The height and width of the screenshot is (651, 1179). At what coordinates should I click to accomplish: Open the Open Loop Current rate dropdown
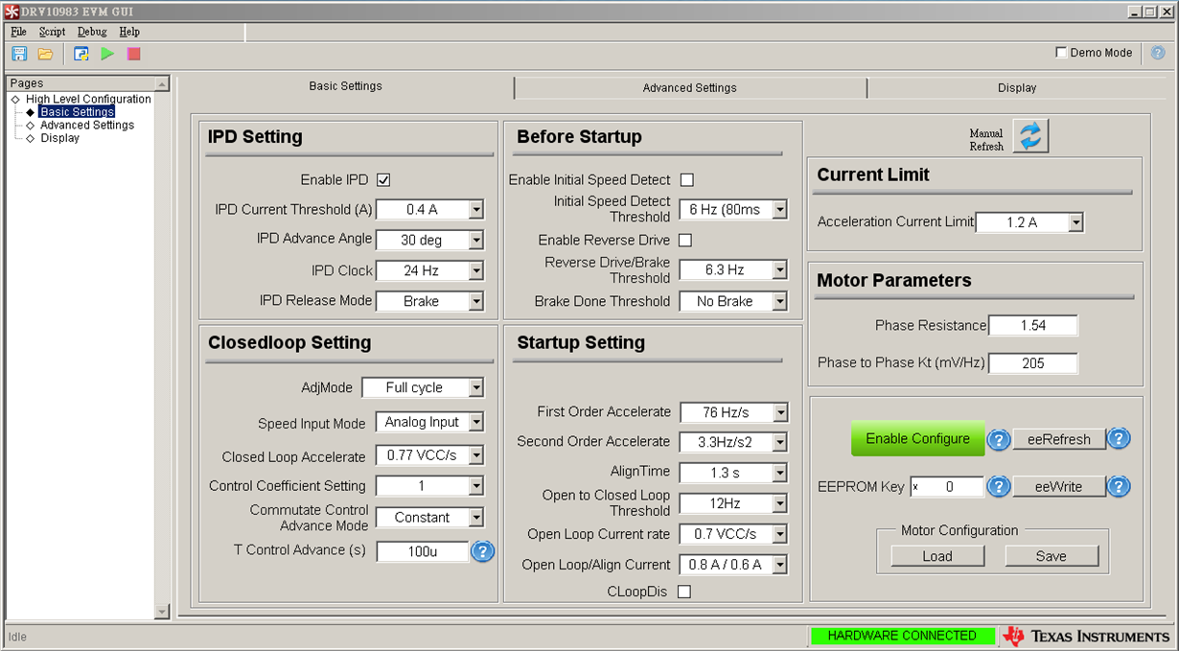point(780,534)
